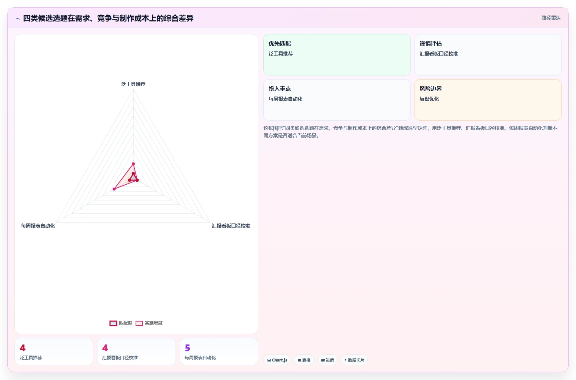Click the 进度 tag chip
576x380 pixels.
pos(327,360)
